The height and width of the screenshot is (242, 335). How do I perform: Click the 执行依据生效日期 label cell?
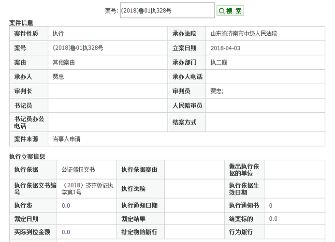point(244,189)
